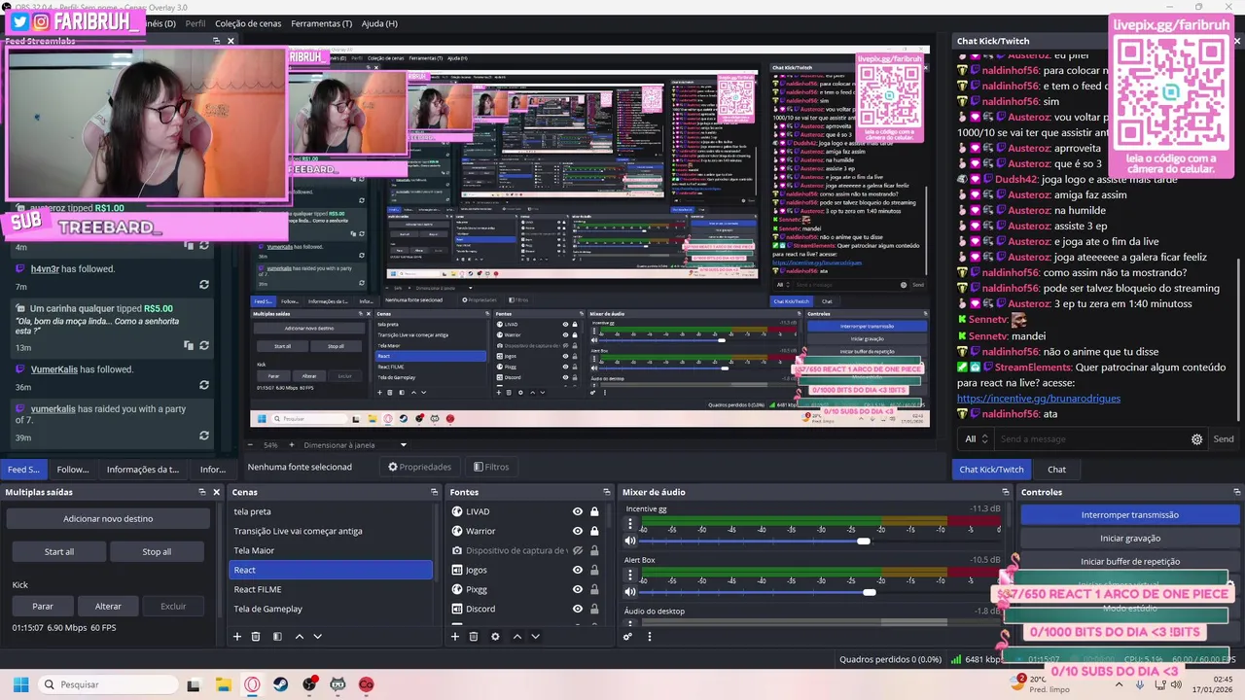Viewport: 1245px width, 700px height.
Task: Switch to the Informações da t... tab
Action: point(143,469)
